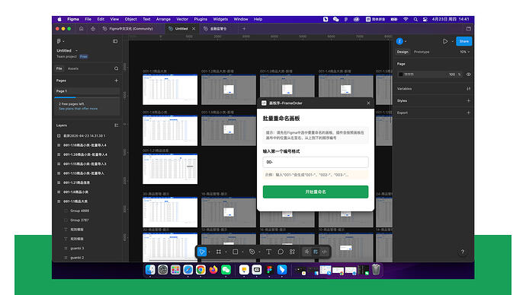Image resolution: width=526 pixels, height=295 pixels.
Task: Select the Frame tool in bottom toolbar
Action: [219, 252]
